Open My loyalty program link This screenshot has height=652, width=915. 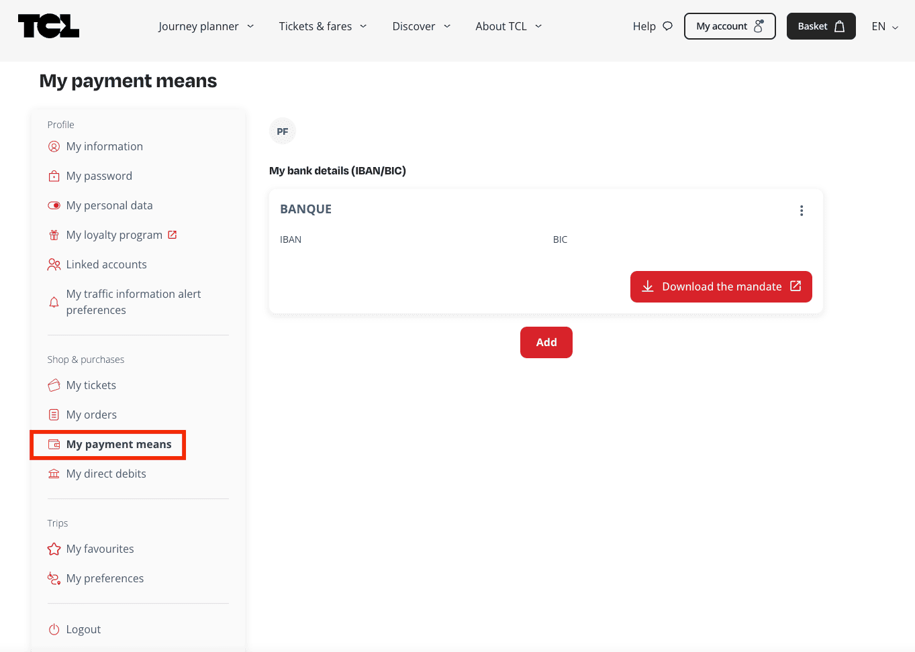tap(114, 235)
